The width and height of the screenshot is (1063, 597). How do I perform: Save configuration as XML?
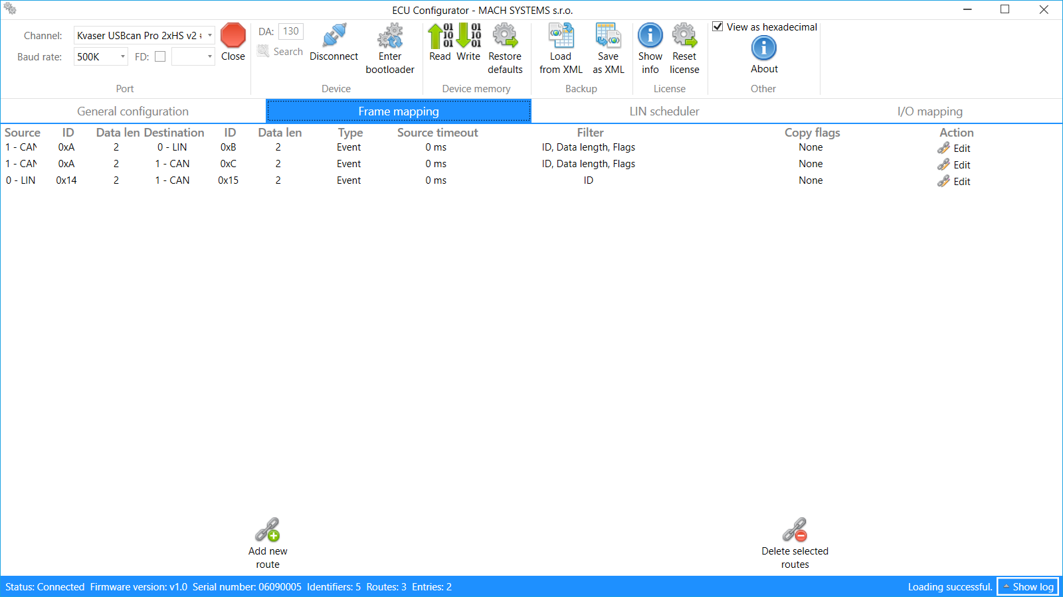click(x=608, y=36)
